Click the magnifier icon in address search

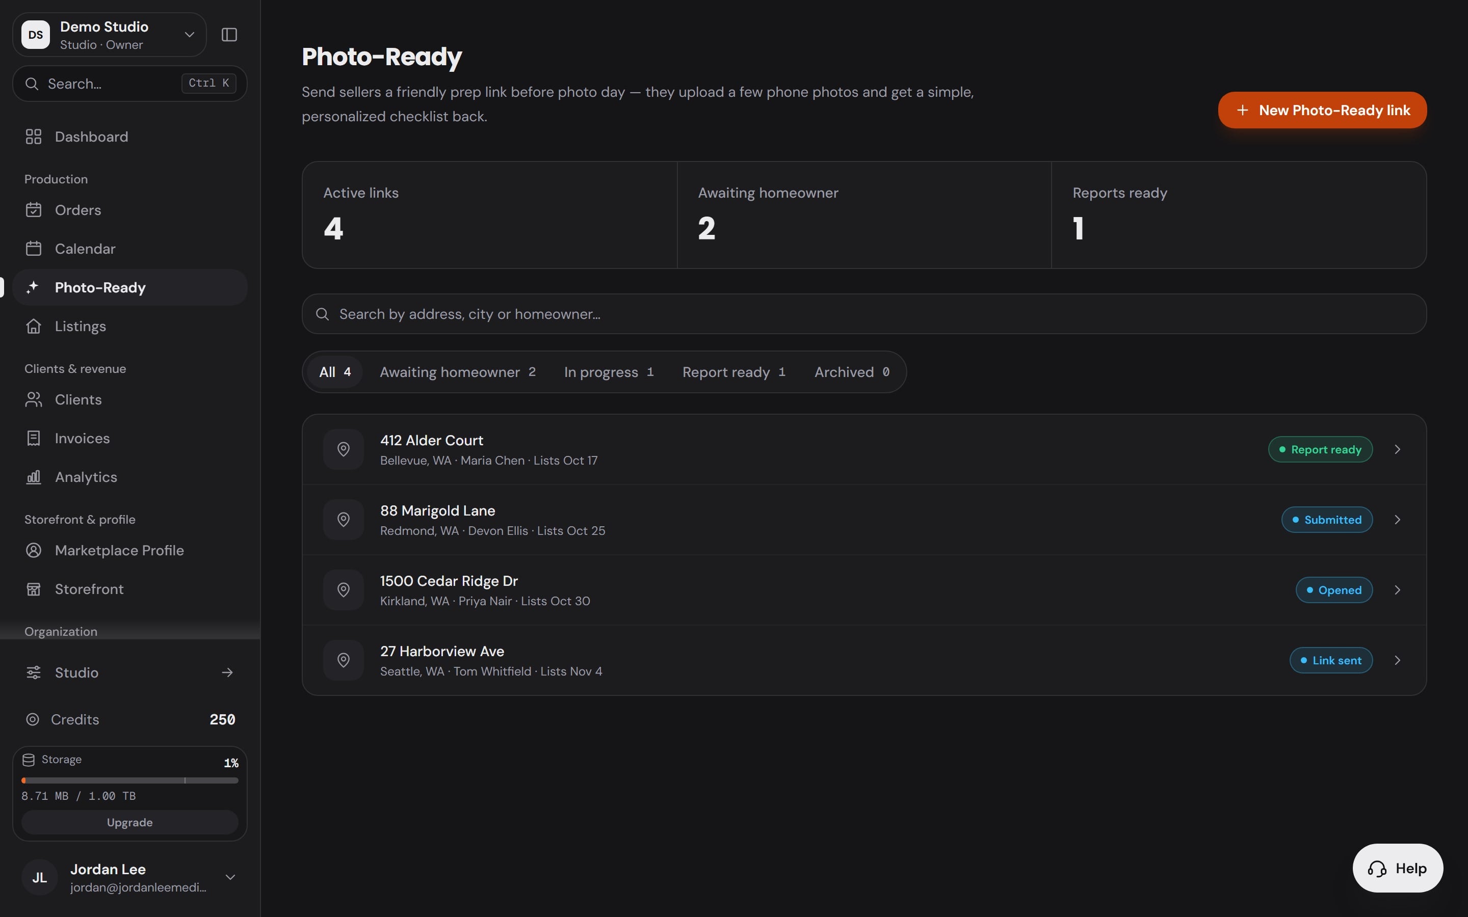323,314
